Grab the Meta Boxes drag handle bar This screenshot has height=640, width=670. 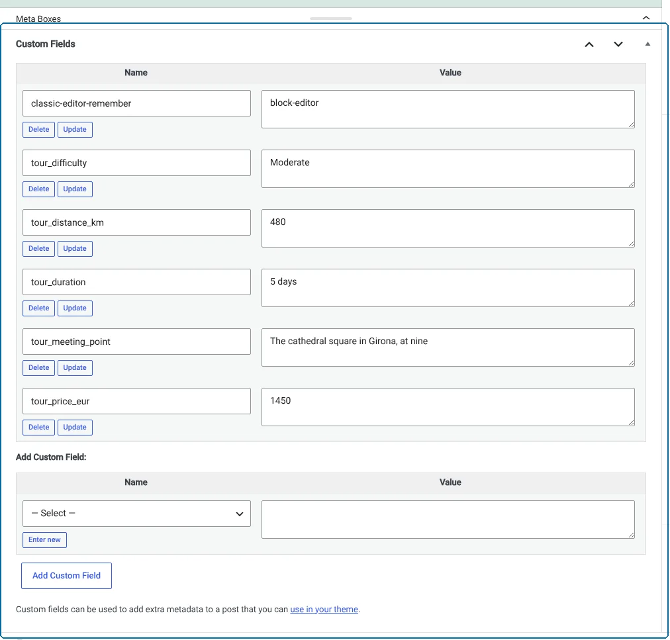coord(331,19)
